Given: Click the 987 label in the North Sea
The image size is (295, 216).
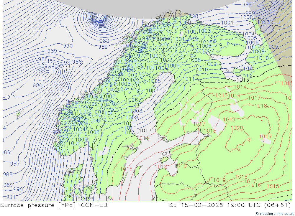Looking at the screenshot, I should (x=15, y=164).
